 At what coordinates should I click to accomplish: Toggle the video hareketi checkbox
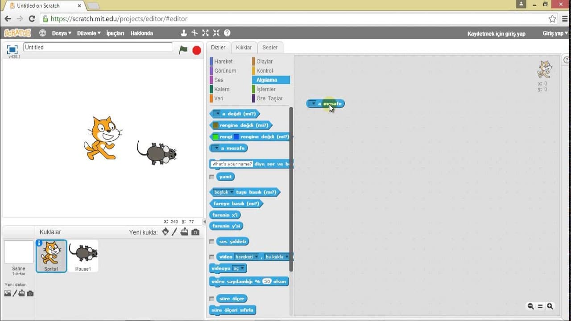212,257
